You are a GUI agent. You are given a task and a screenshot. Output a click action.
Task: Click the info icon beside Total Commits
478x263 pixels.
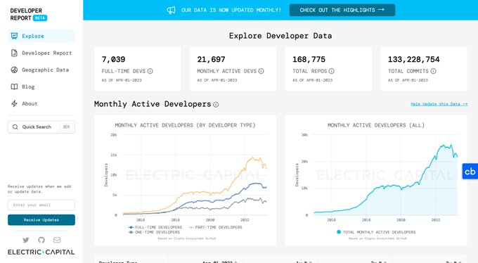[433, 71]
